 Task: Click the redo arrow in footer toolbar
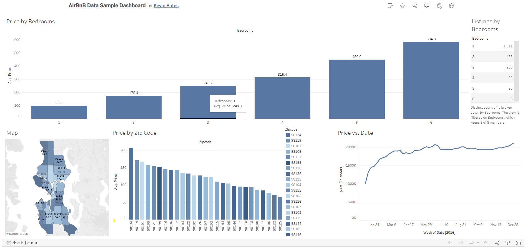[461, 243]
